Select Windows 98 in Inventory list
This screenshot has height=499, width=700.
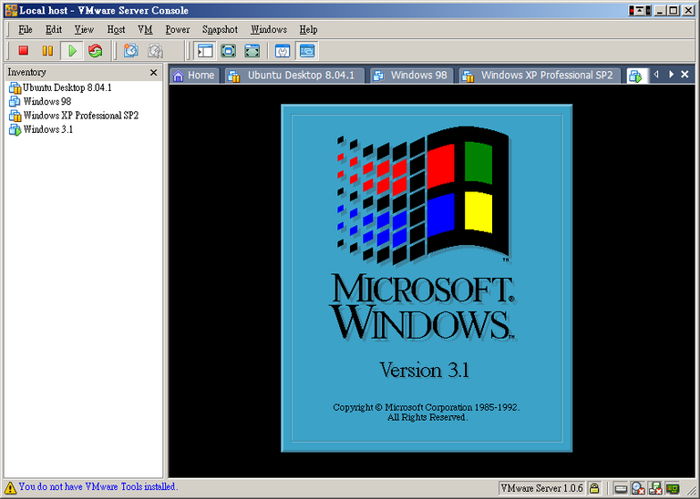(40, 101)
